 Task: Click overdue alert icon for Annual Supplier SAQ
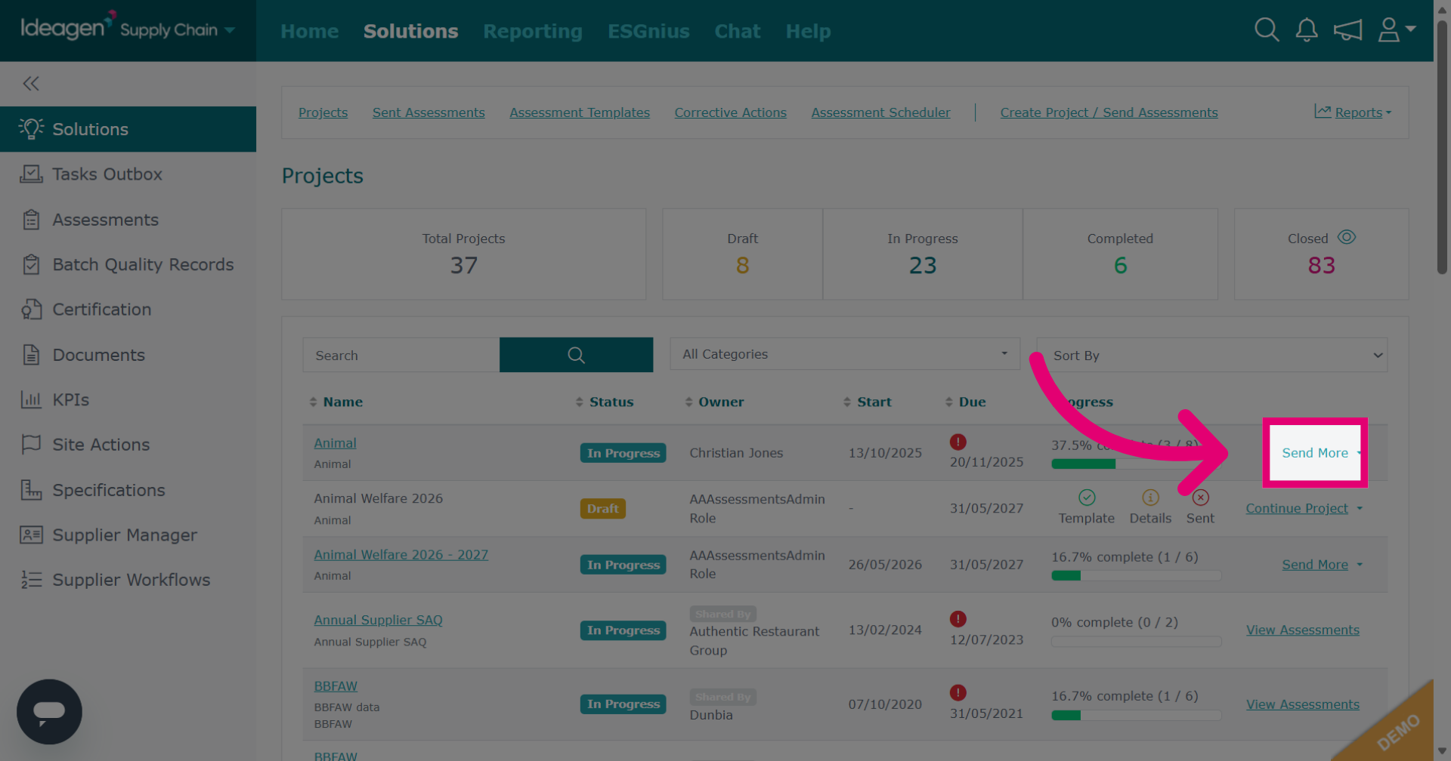tap(958, 619)
